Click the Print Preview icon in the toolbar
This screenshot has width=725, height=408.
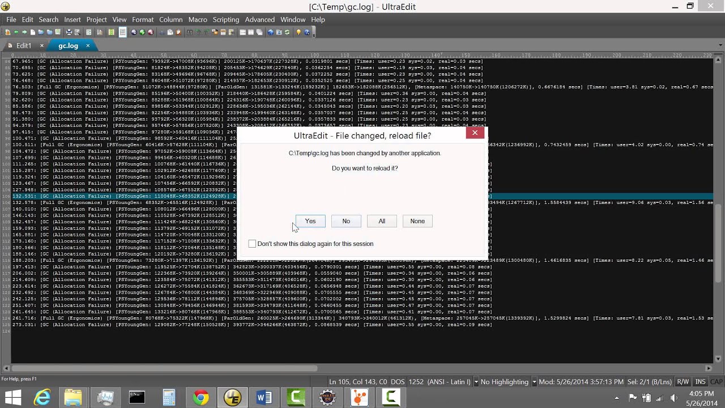coord(77,32)
